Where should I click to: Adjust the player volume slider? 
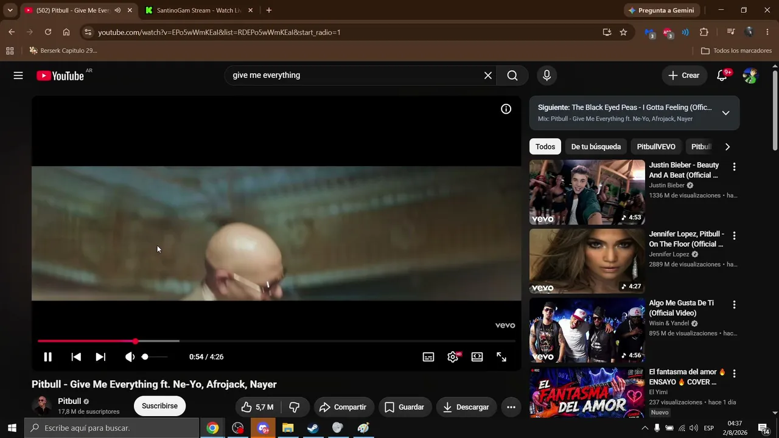[155, 357]
